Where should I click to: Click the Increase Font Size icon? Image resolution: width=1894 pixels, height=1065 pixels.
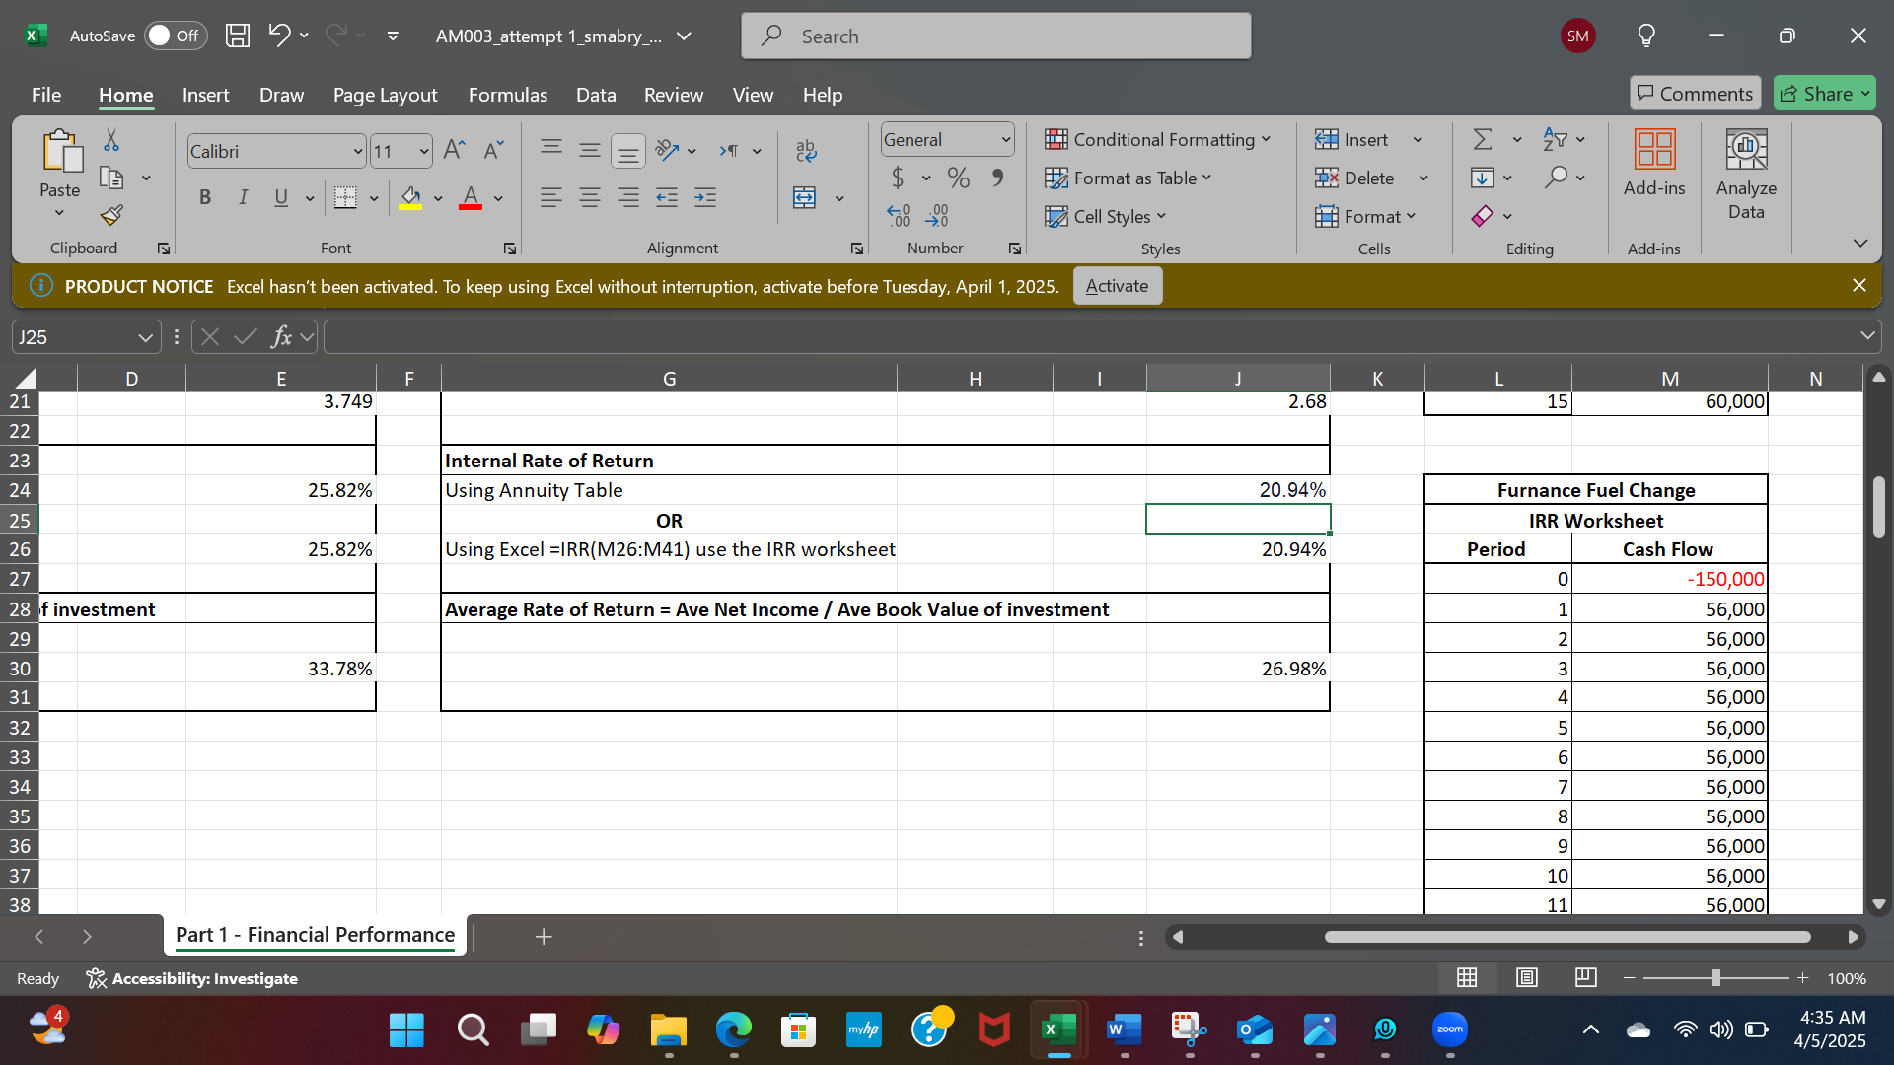pyautogui.click(x=453, y=150)
